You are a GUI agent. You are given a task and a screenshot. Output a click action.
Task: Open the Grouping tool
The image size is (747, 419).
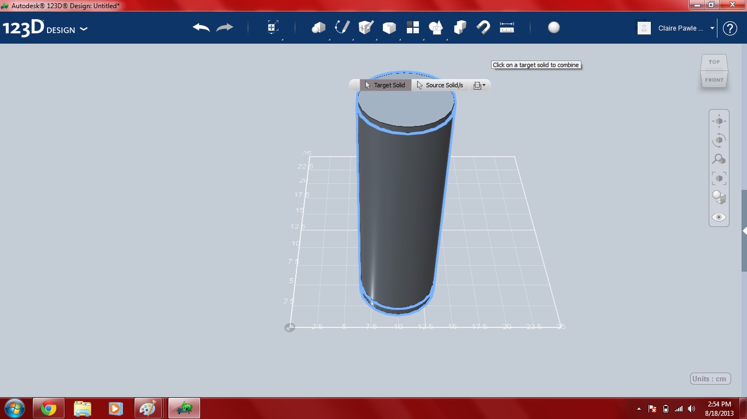pos(436,27)
